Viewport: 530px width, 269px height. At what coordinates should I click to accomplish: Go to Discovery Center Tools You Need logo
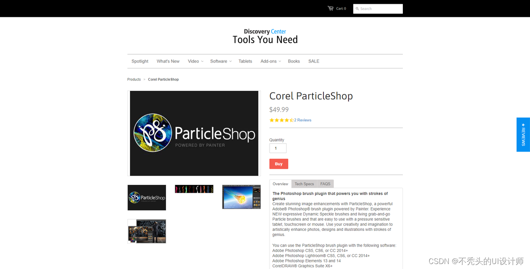(265, 36)
